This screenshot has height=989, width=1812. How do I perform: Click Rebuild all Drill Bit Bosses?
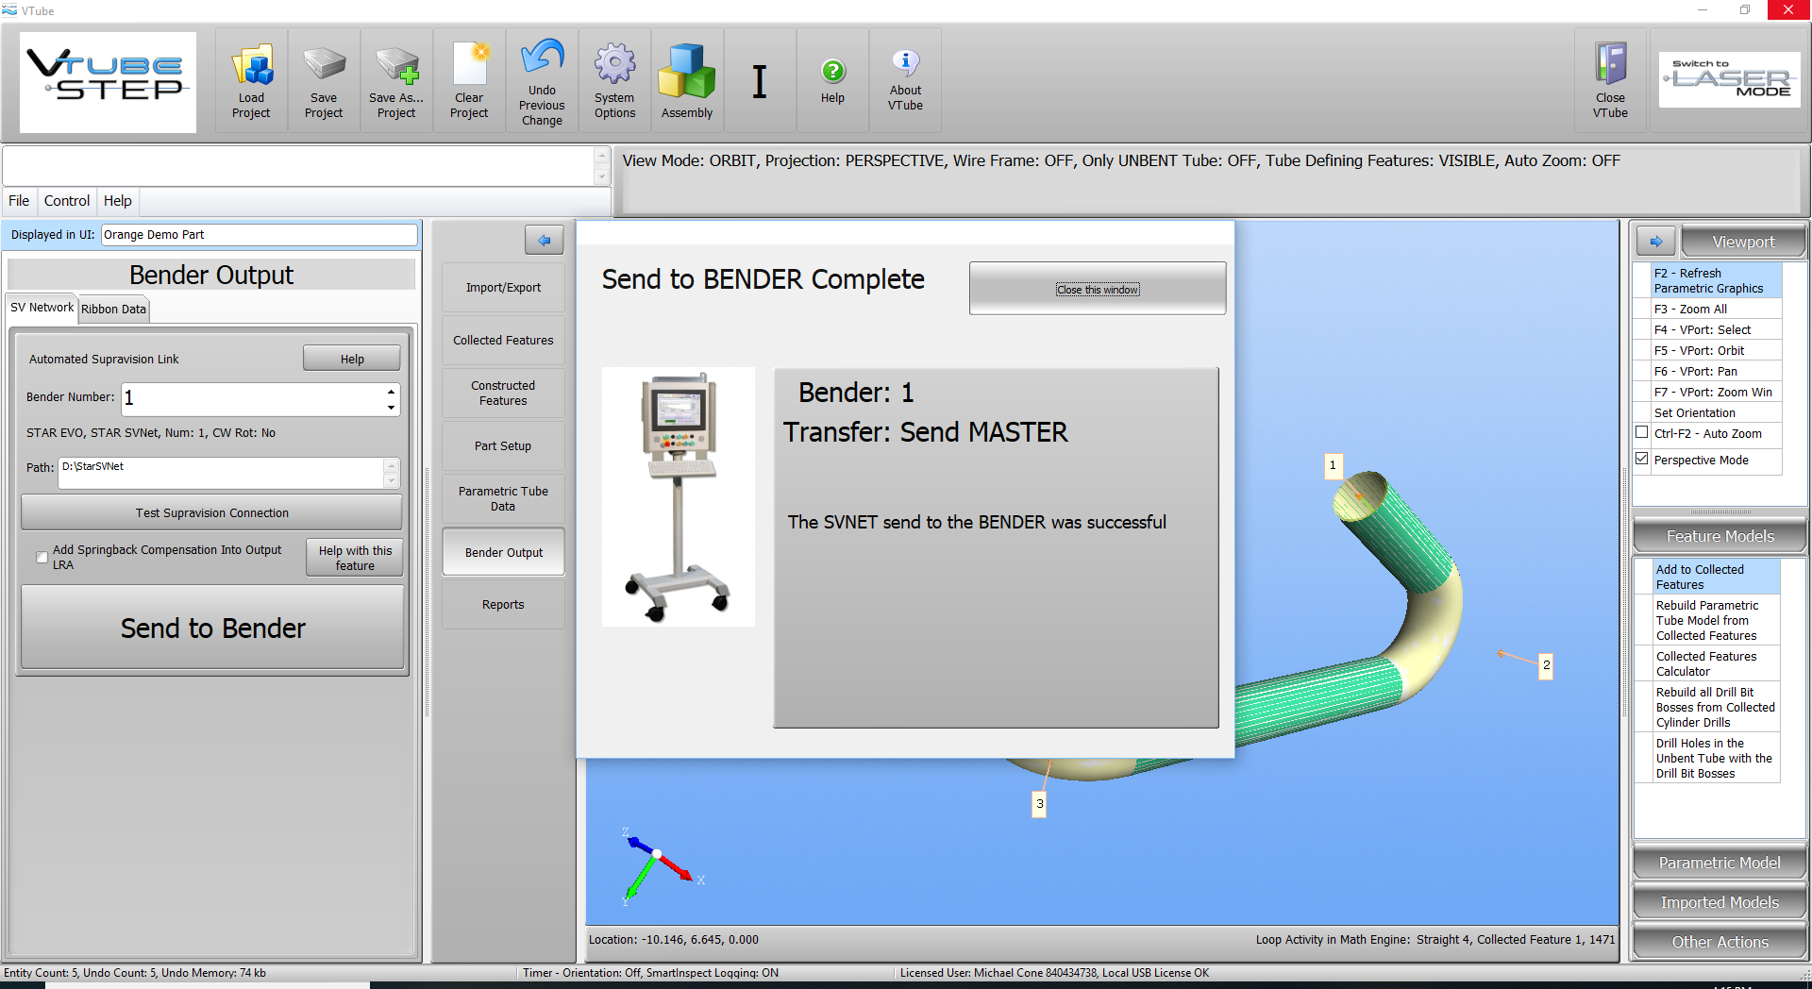point(1716,707)
